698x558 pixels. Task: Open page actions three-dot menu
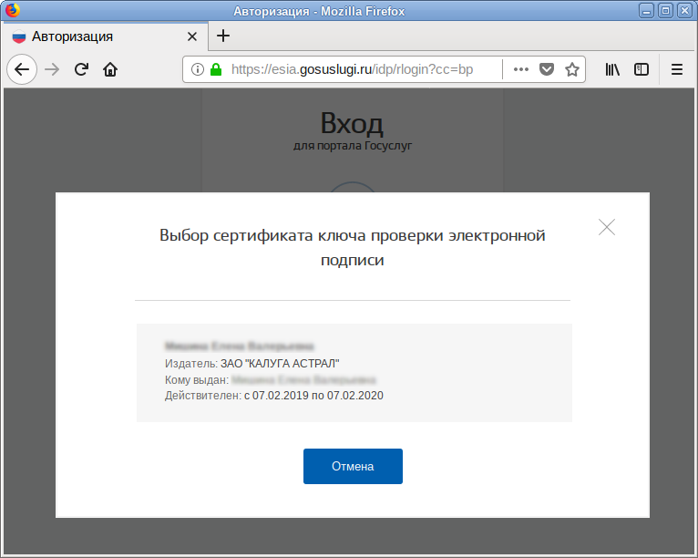(521, 69)
